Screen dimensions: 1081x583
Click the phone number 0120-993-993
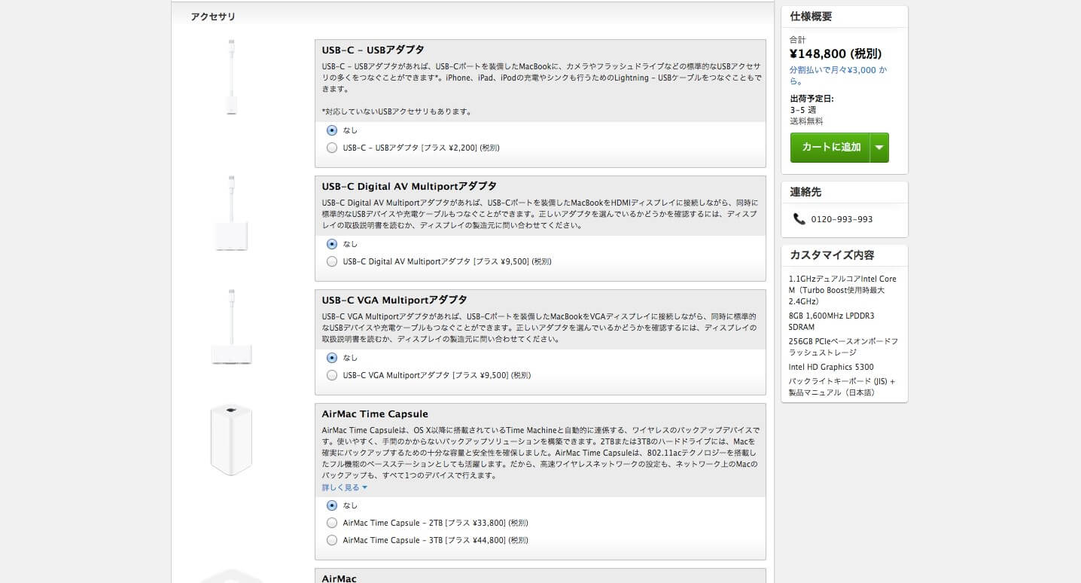coord(842,219)
